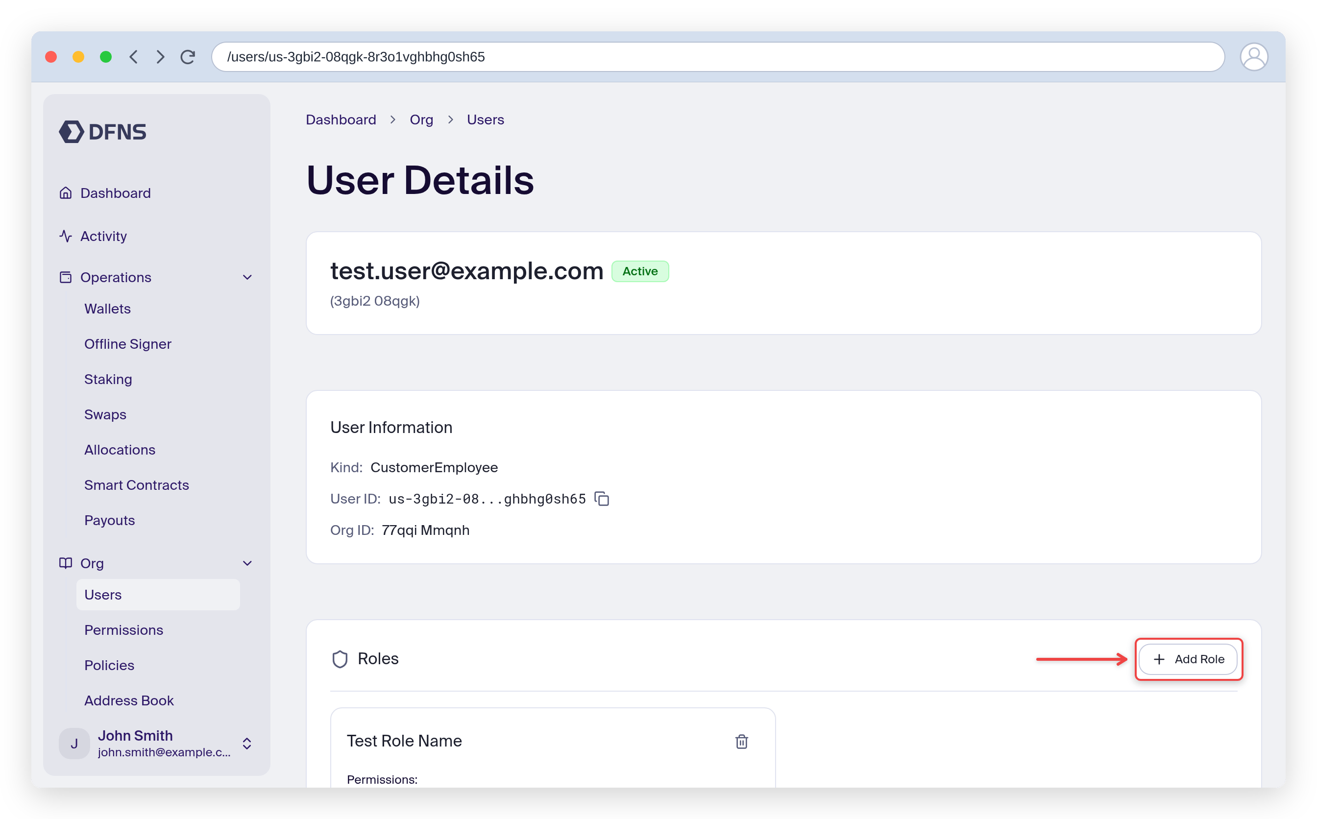The width and height of the screenshot is (1317, 819).
Task: Click the John Smith avatar letter J
Action: pos(74,744)
